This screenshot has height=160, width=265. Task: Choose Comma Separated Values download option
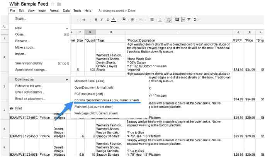[106, 100]
